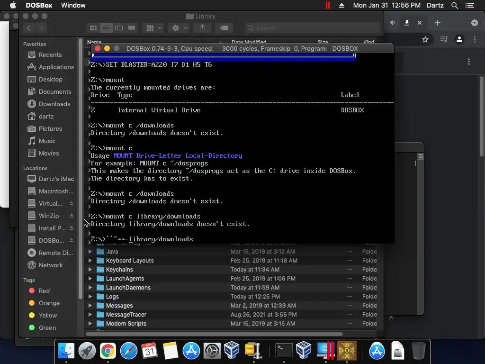The image size is (485, 364).
Task: Open Spotlight search in menu bar
Action: pos(454,5)
